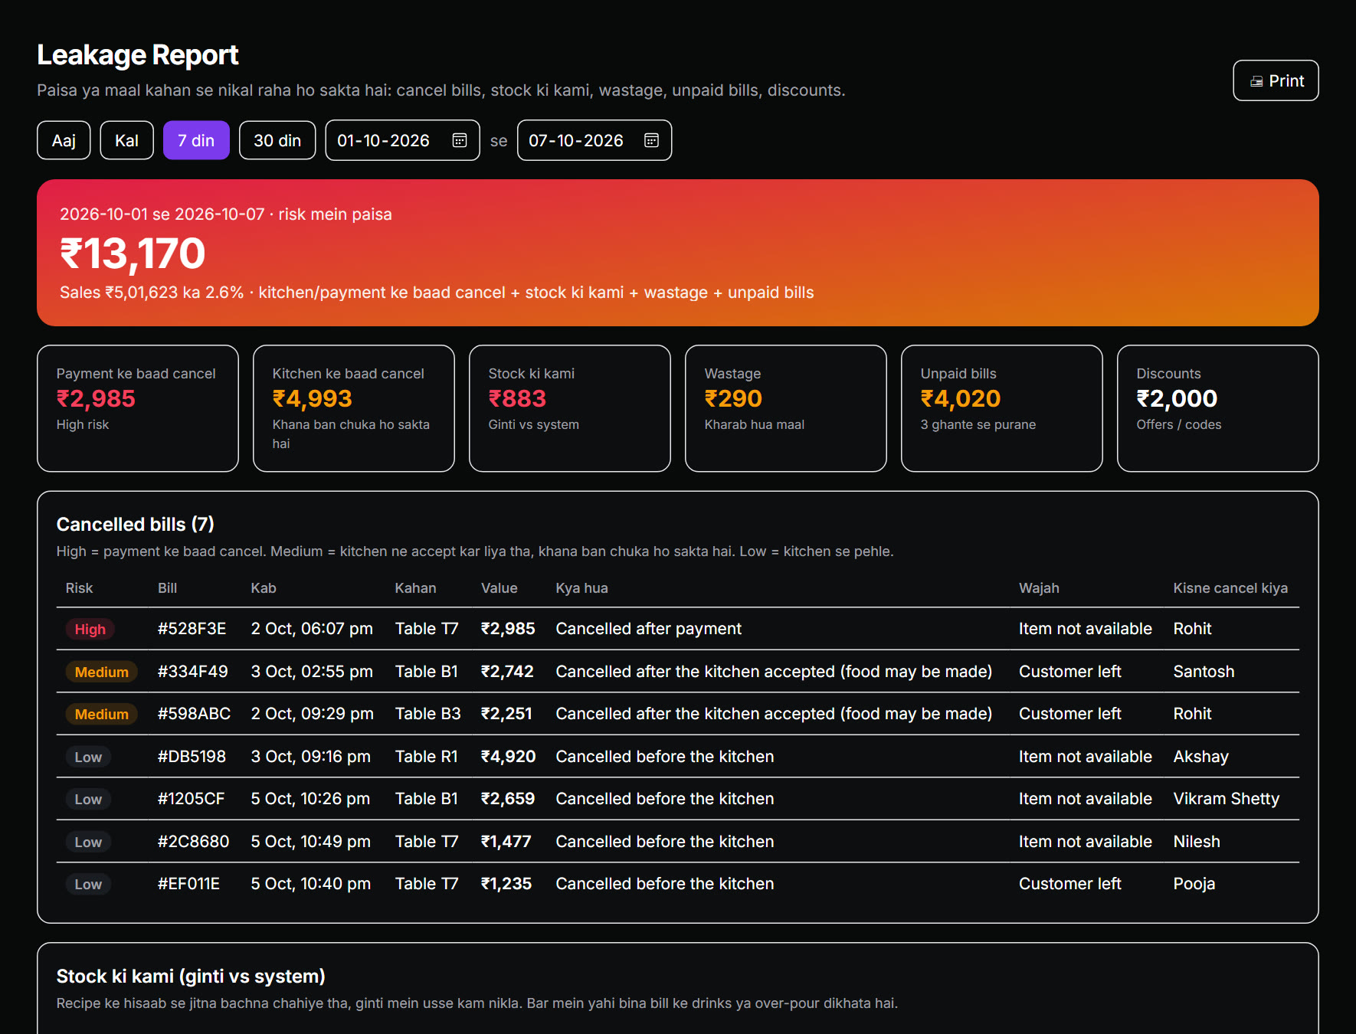Click the Low badge for bill #DB5198
Viewport: 1356px width, 1034px height.
[88, 757]
